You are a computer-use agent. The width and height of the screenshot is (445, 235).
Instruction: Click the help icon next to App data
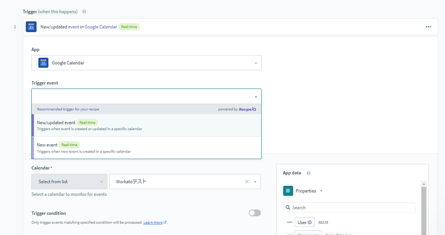point(309,173)
